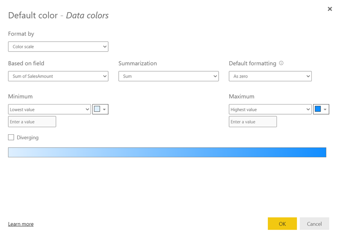Confirm with the OK button
The width and height of the screenshot is (337, 240).
[x=282, y=224]
